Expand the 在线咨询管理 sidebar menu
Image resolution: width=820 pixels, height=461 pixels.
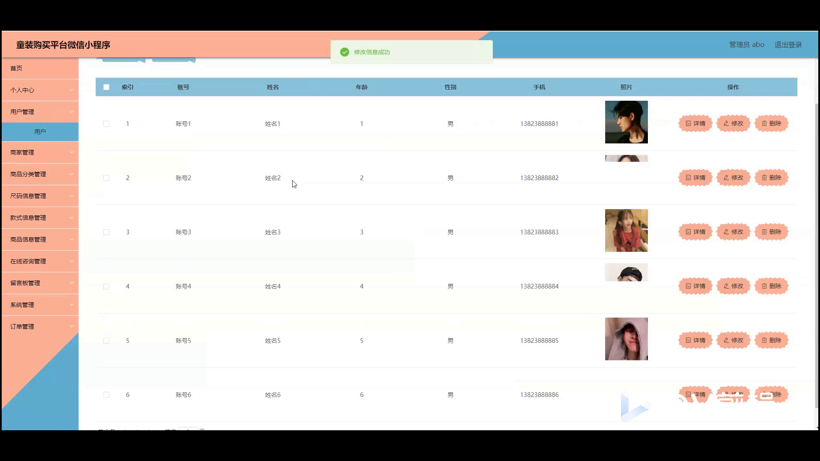(x=40, y=261)
